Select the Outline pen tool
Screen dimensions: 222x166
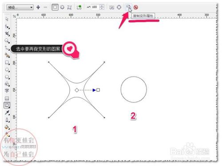pos(7,120)
